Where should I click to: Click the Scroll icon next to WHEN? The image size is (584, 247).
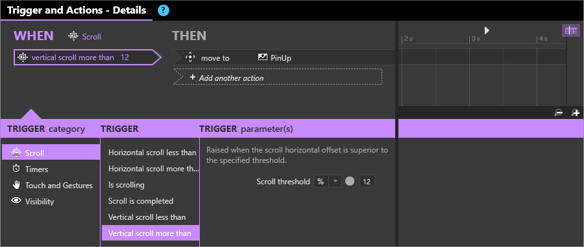pos(73,36)
